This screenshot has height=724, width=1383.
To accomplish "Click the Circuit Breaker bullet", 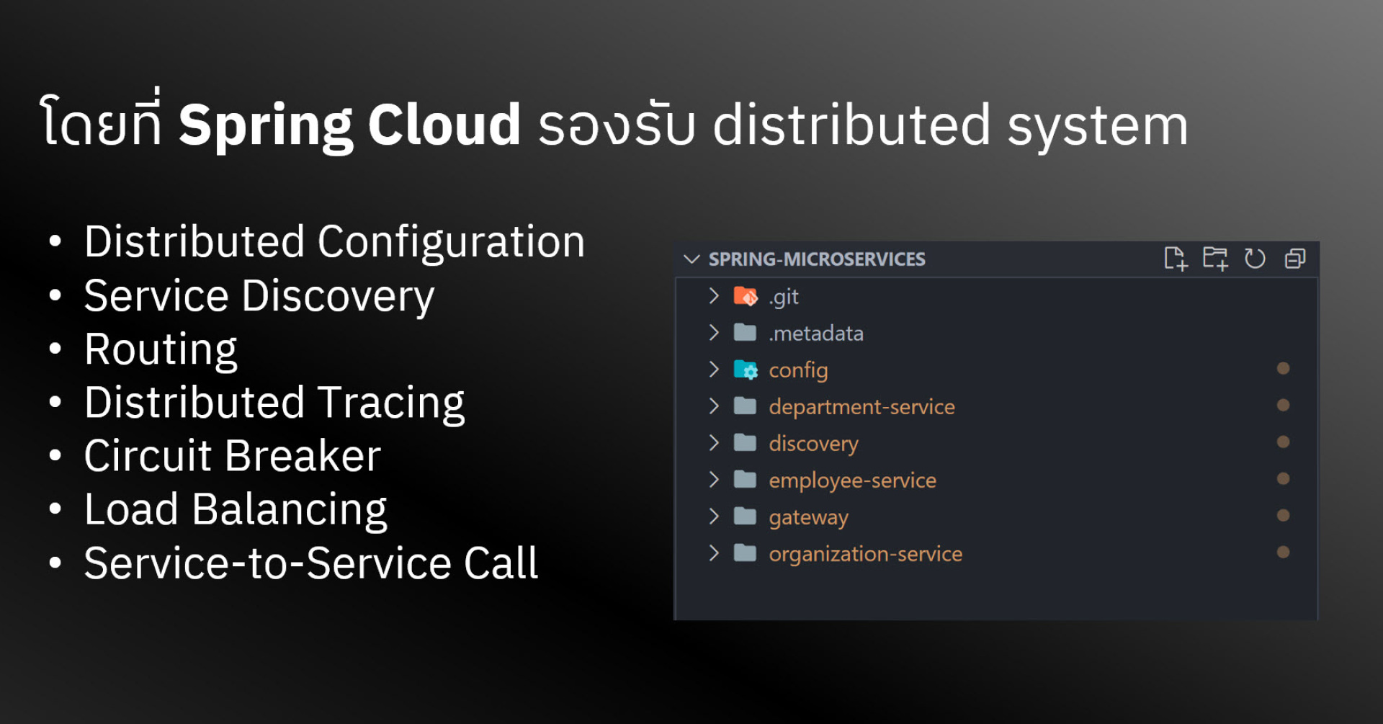I will coord(232,456).
